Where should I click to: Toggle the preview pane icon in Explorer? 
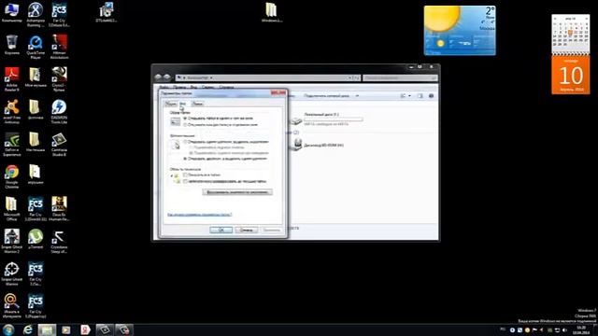tap(420, 96)
